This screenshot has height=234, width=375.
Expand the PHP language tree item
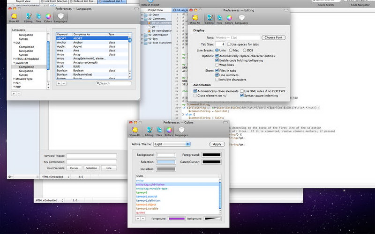pyautogui.click(x=13, y=87)
